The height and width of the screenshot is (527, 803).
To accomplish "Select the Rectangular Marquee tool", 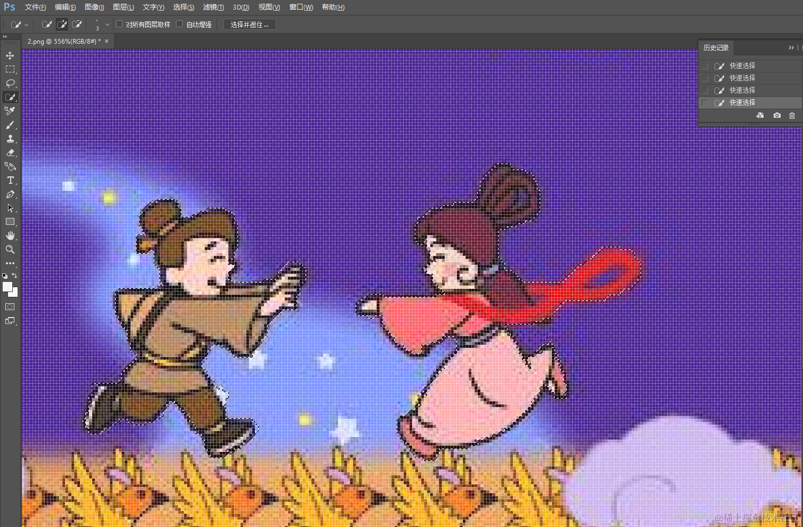I will pos(10,69).
